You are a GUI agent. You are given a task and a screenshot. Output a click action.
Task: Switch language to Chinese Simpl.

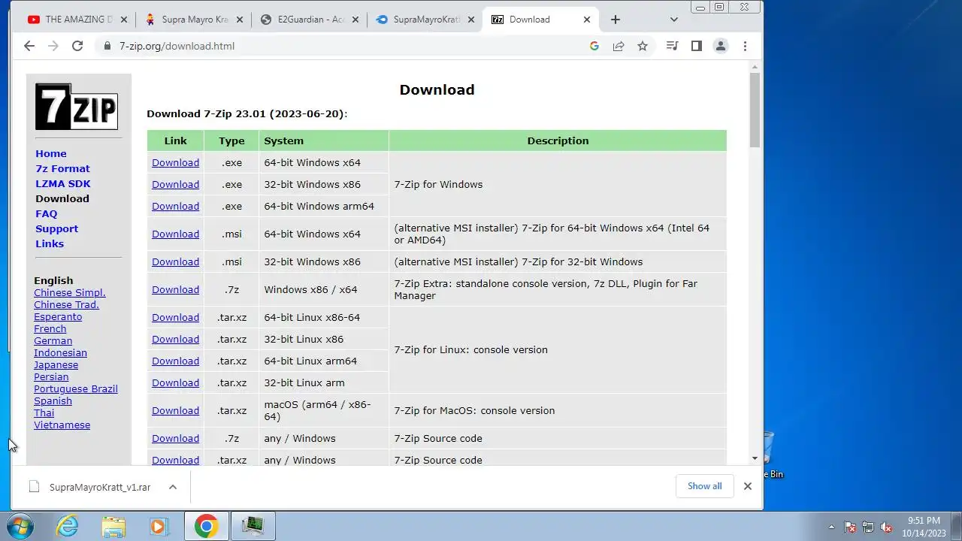(70, 292)
